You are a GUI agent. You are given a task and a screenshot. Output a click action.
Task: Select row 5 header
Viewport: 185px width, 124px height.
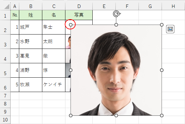[x=5, y=70]
